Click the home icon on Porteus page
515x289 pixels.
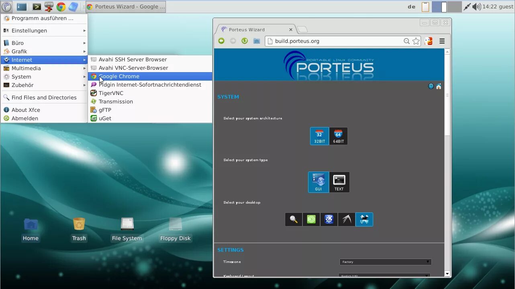pos(439,86)
